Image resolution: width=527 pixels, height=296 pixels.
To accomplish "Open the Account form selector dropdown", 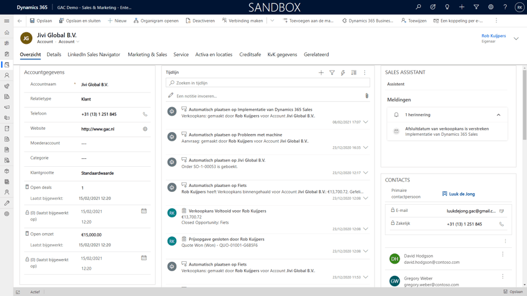I will (x=68, y=41).
